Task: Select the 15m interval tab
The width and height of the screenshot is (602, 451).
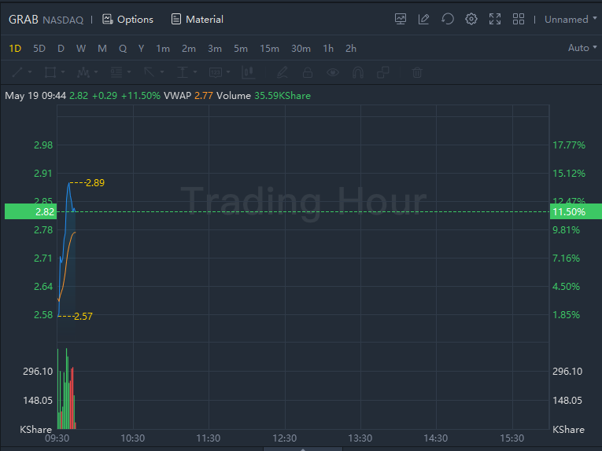Action: 269,48
